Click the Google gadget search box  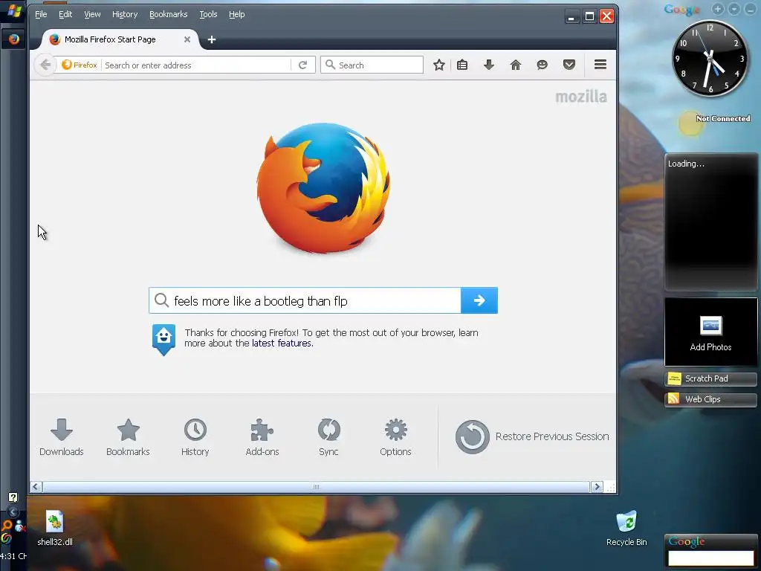coord(710,558)
